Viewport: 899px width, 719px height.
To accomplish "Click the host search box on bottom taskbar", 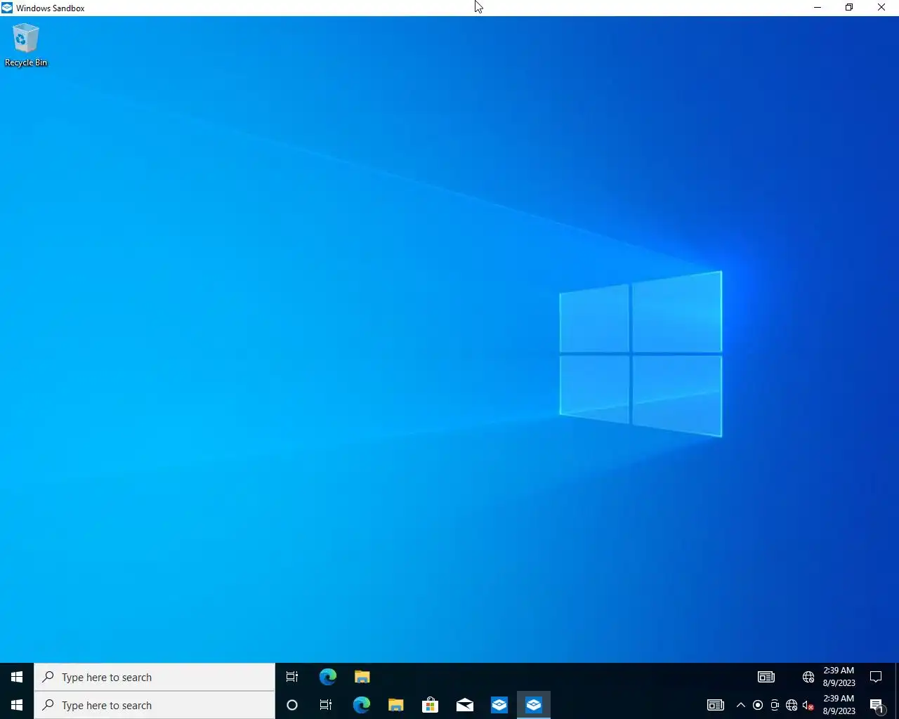I will coord(155,705).
